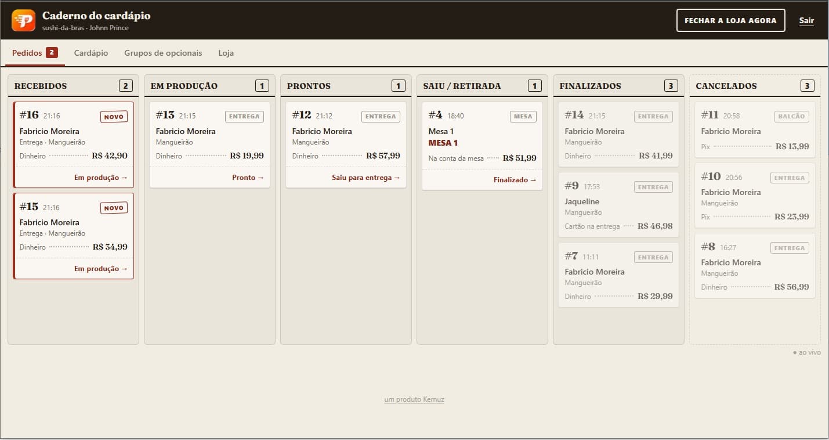Screen dimensions: 829x440
Task: Click the total R$ 42,90
Action: 110,156
